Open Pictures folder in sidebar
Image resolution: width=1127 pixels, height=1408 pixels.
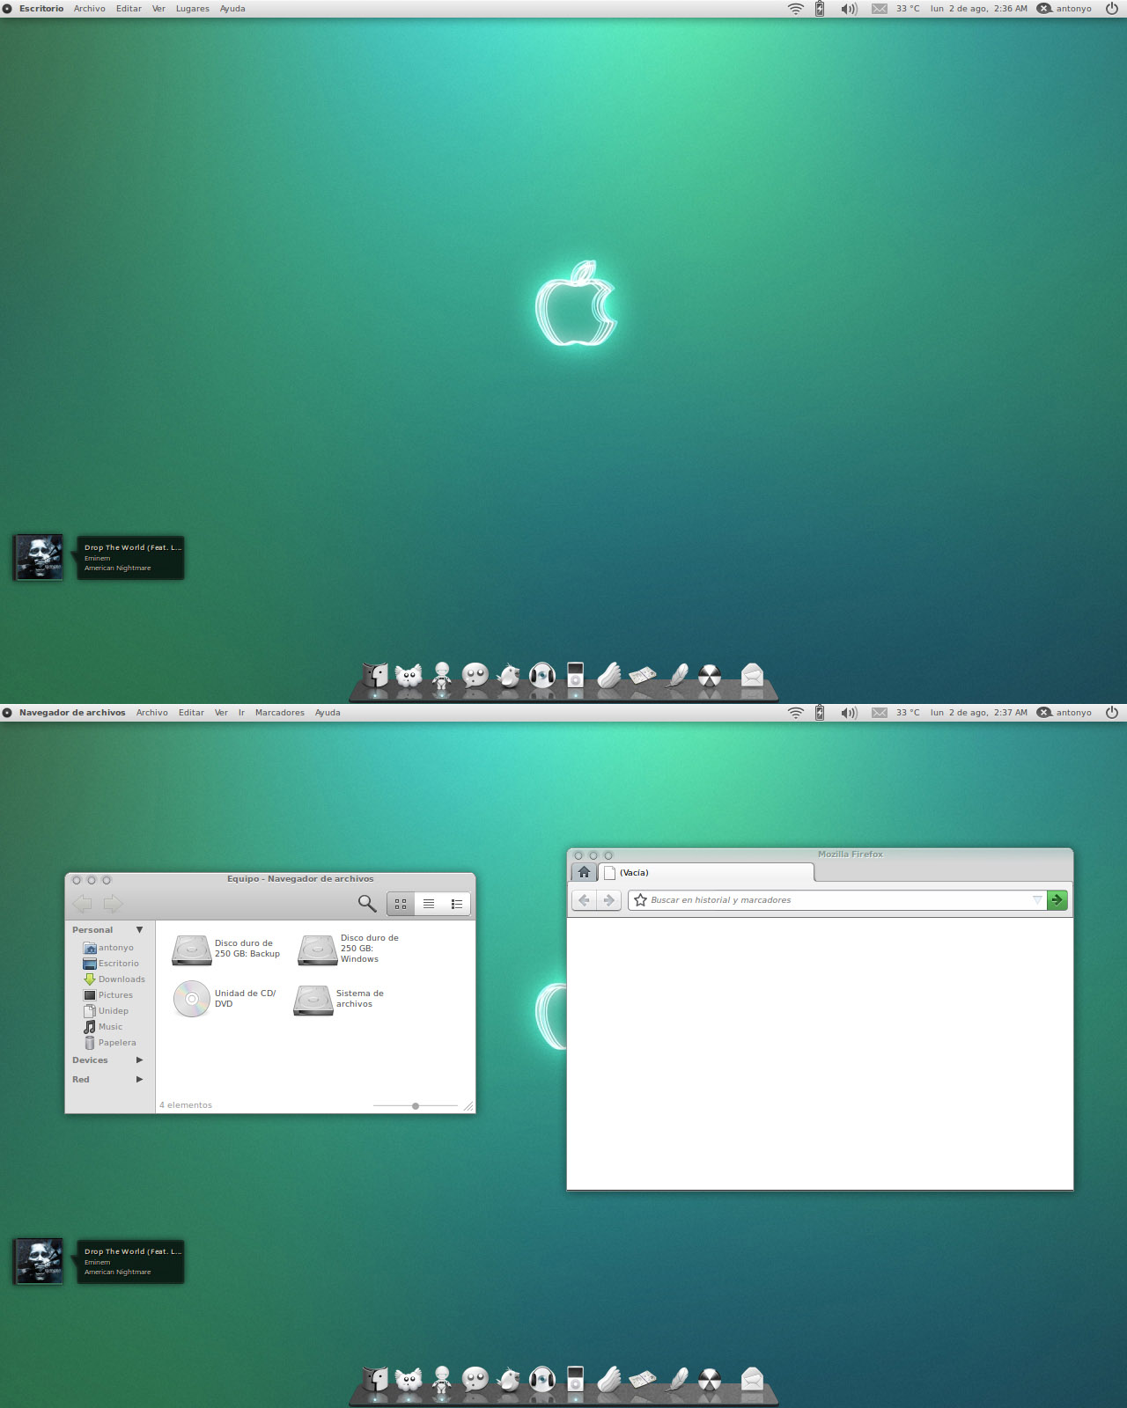108,995
